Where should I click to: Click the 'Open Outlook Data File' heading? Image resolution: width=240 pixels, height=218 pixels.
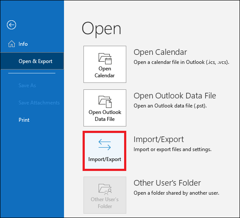click(175, 96)
